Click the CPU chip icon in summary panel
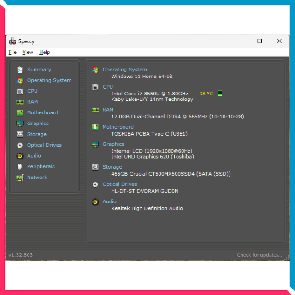Viewport: 295px width, 295px height. tap(95, 87)
